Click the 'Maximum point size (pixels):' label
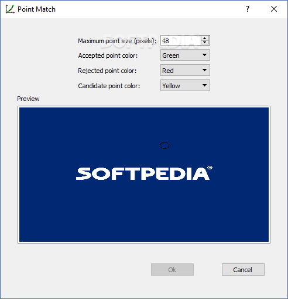 (x=117, y=41)
